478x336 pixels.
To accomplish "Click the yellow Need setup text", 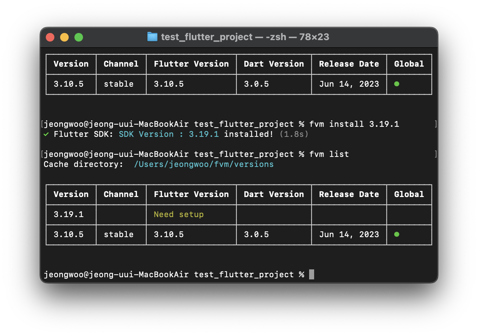I will (x=179, y=215).
